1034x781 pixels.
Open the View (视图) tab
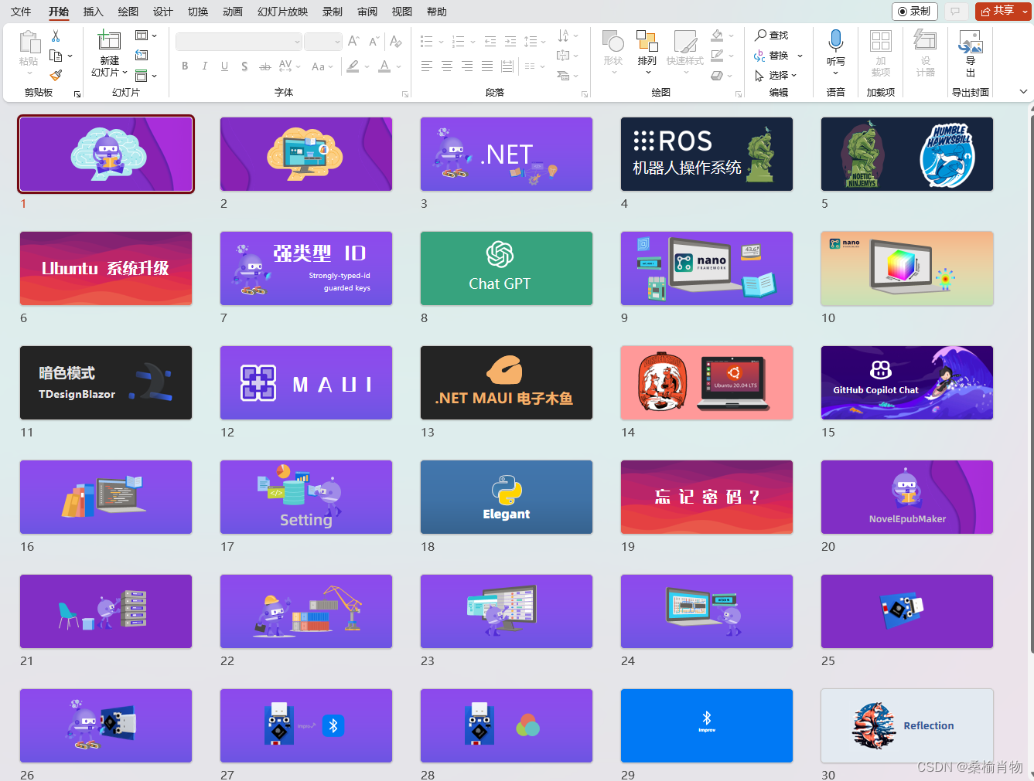coord(402,12)
